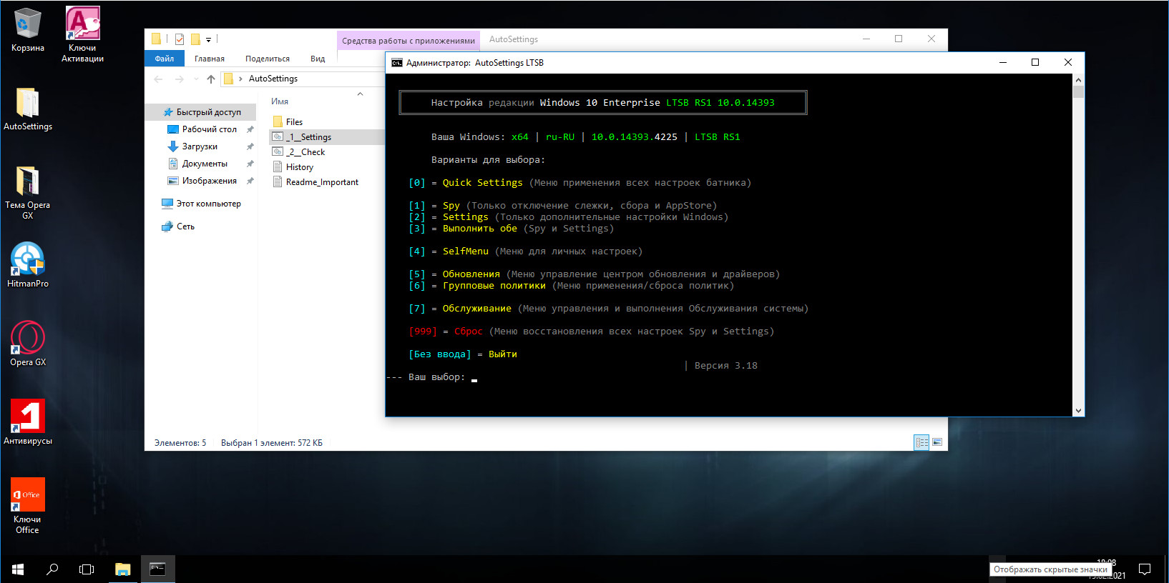Select Загрузки in Quick access pane
Viewport: 1169px width, 583px height.
point(200,146)
